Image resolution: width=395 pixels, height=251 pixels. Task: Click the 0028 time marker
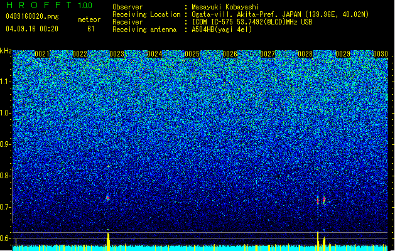coord(305,54)
